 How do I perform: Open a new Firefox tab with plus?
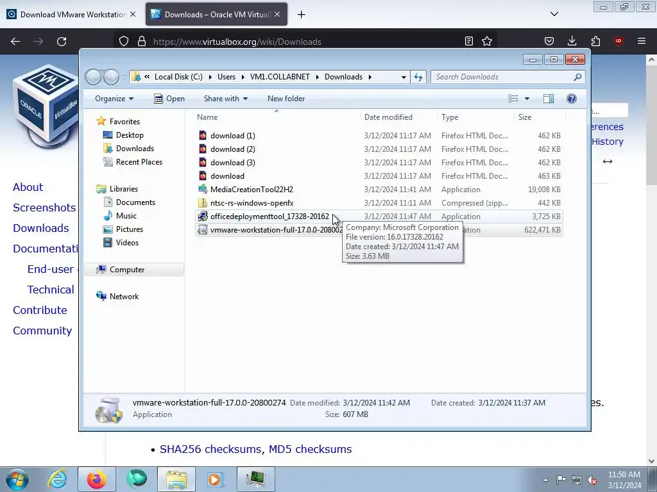pyautogui.click(x=302, y=15)
